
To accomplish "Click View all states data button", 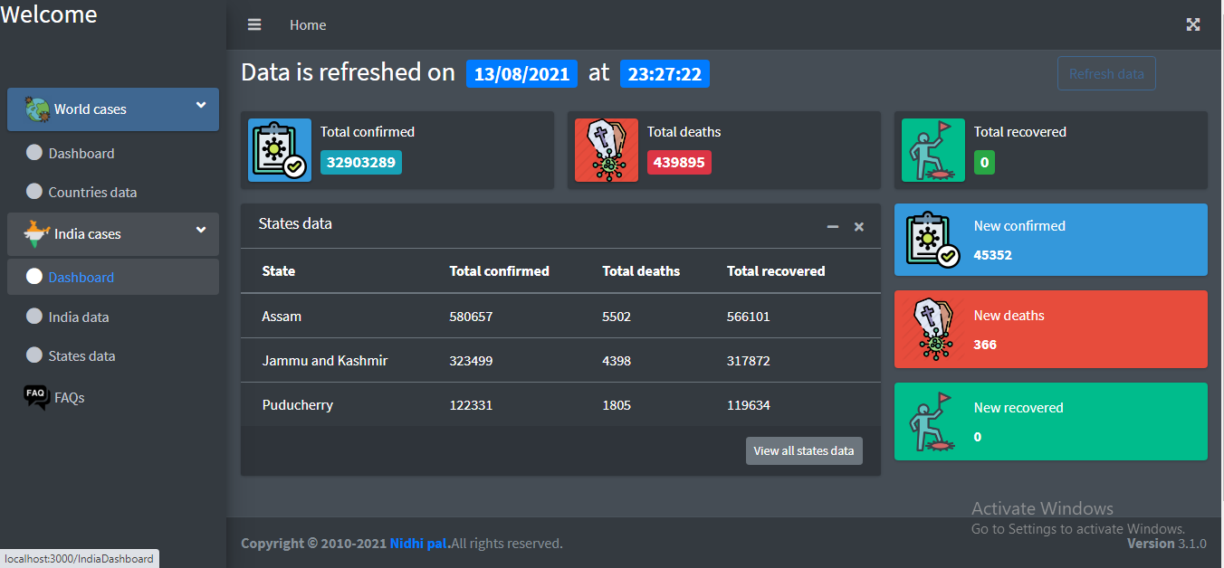I will [804, 450].
